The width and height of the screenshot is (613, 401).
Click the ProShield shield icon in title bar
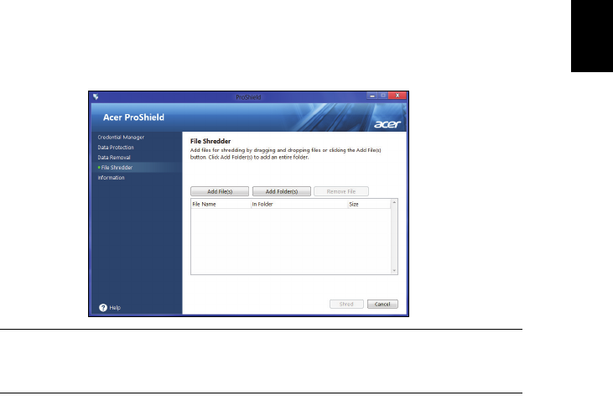(96, 96)
